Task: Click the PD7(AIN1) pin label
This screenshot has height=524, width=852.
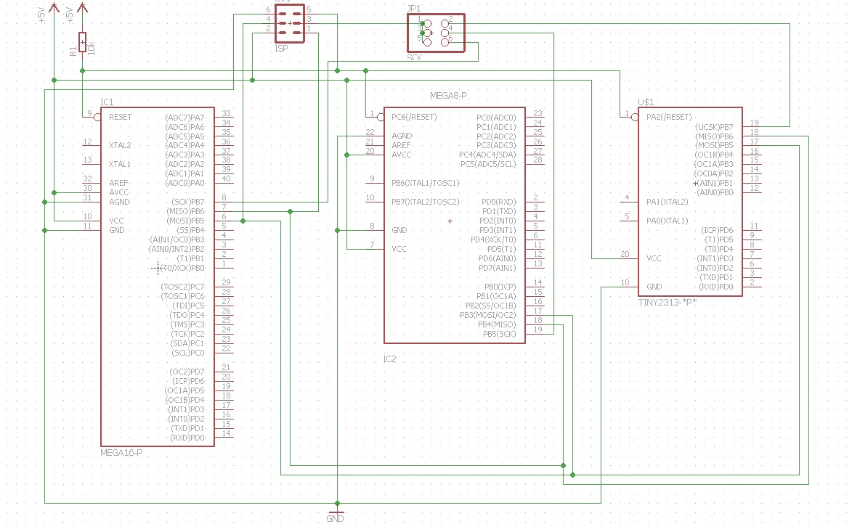Action: [497, 268]
